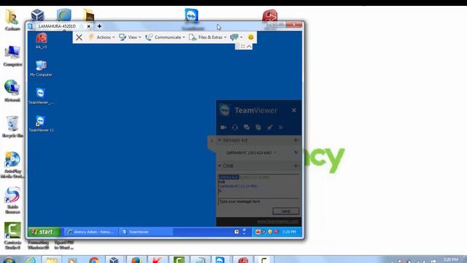This screenshot has width=467, height=263.
Task: Select the TeamViewer_ installer icon on remote desktop
Action: point(41,96)
